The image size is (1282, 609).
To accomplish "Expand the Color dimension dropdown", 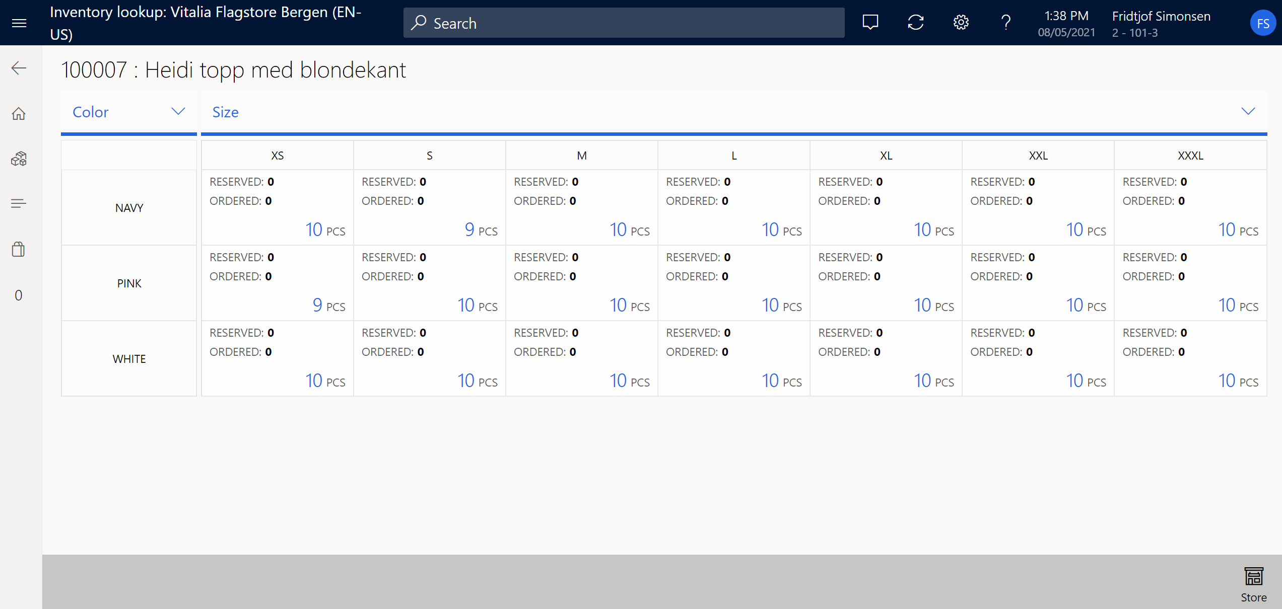I will [128, 112].
